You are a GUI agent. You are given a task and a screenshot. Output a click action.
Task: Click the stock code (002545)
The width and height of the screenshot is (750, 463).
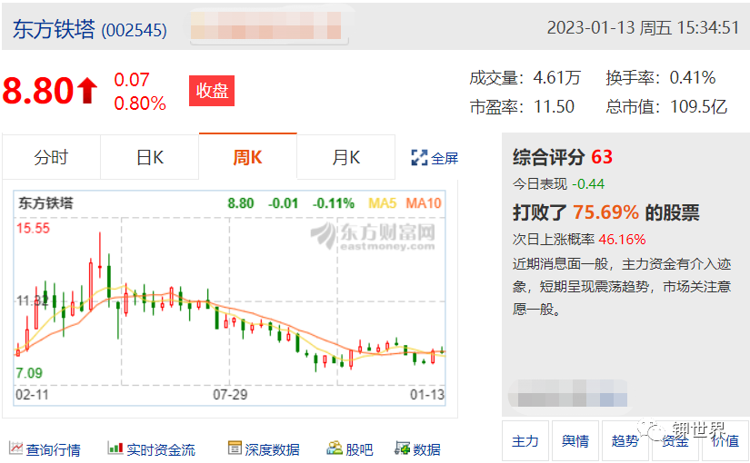134,30
